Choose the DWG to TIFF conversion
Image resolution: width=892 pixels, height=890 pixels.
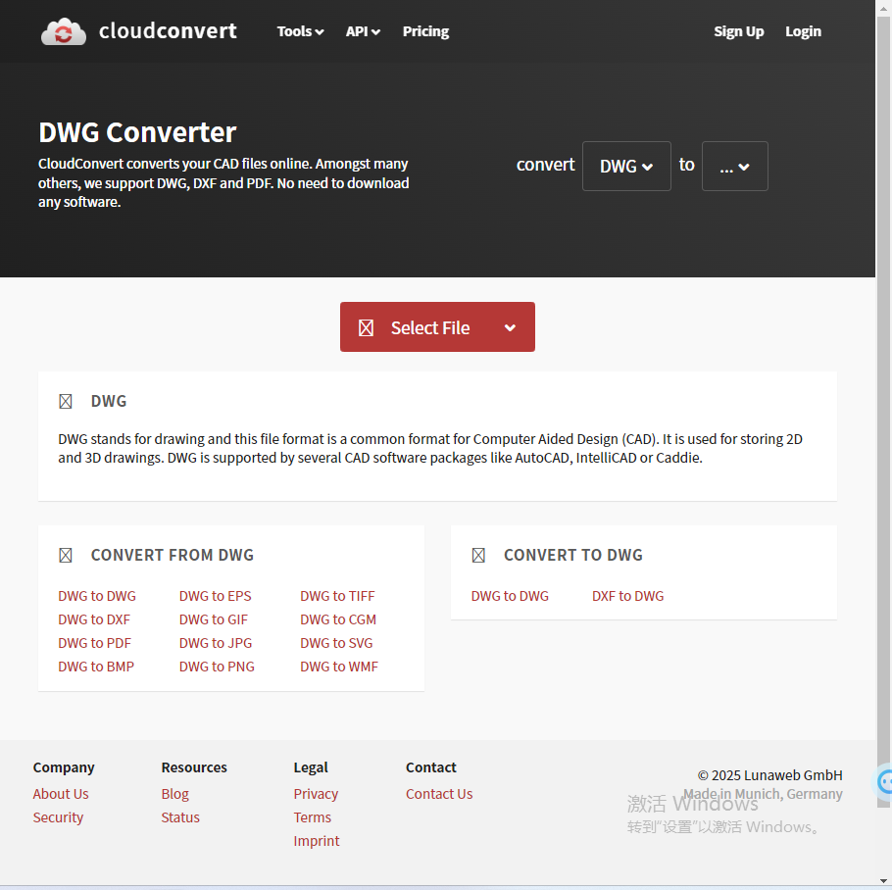(x=337, y=596)
